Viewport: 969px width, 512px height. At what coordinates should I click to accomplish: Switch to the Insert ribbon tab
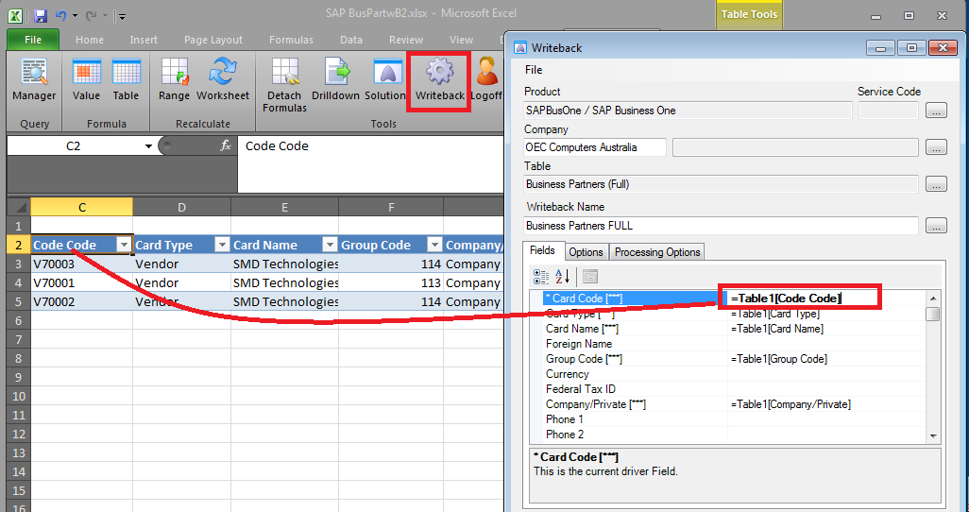144,40
